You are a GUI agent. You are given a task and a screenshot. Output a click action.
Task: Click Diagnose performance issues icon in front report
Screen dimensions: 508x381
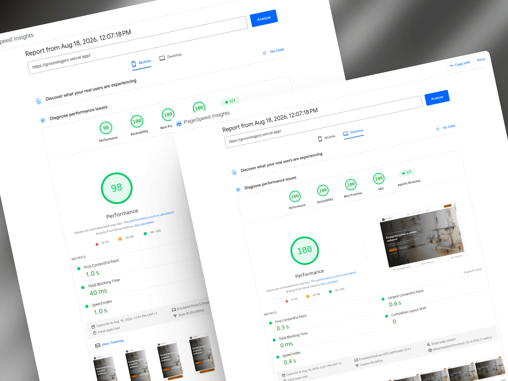pos(238,189)
